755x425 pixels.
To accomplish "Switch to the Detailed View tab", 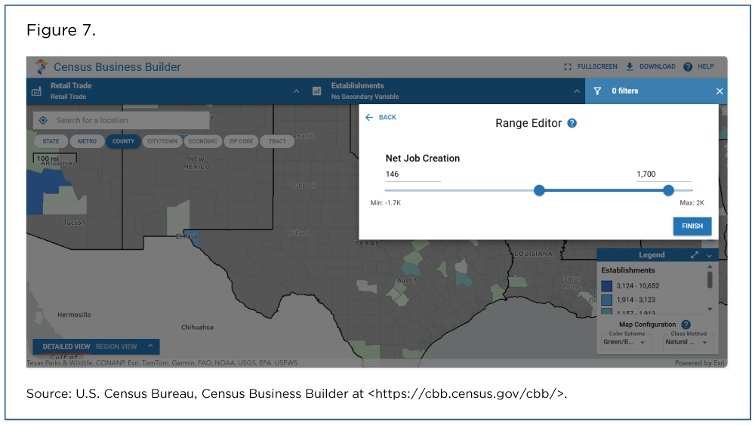I will (66, 346).
